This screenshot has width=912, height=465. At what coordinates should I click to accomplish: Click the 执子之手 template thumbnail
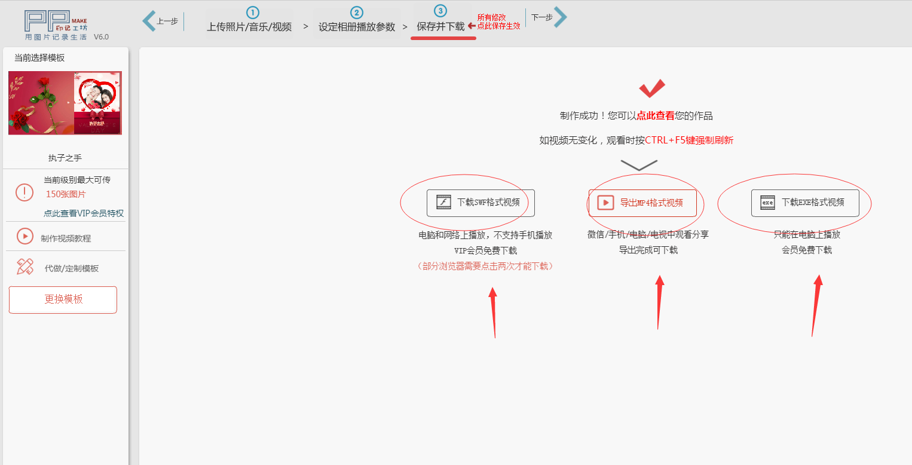coord(65,103)
